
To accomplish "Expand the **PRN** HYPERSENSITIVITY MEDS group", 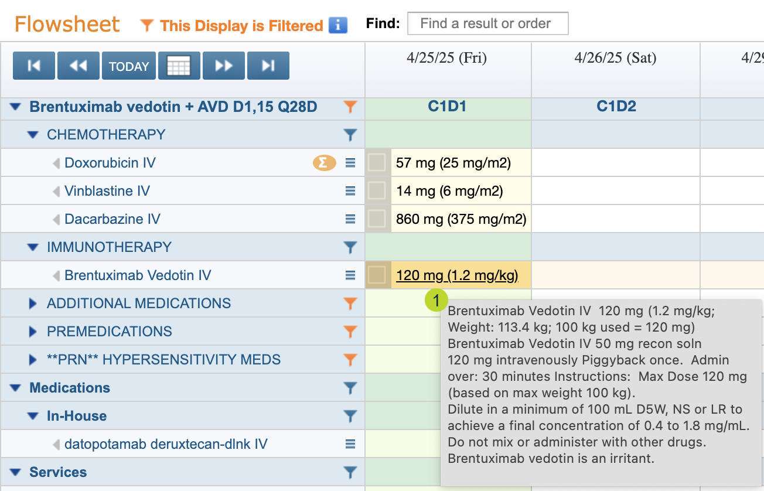I will point(33,360).
